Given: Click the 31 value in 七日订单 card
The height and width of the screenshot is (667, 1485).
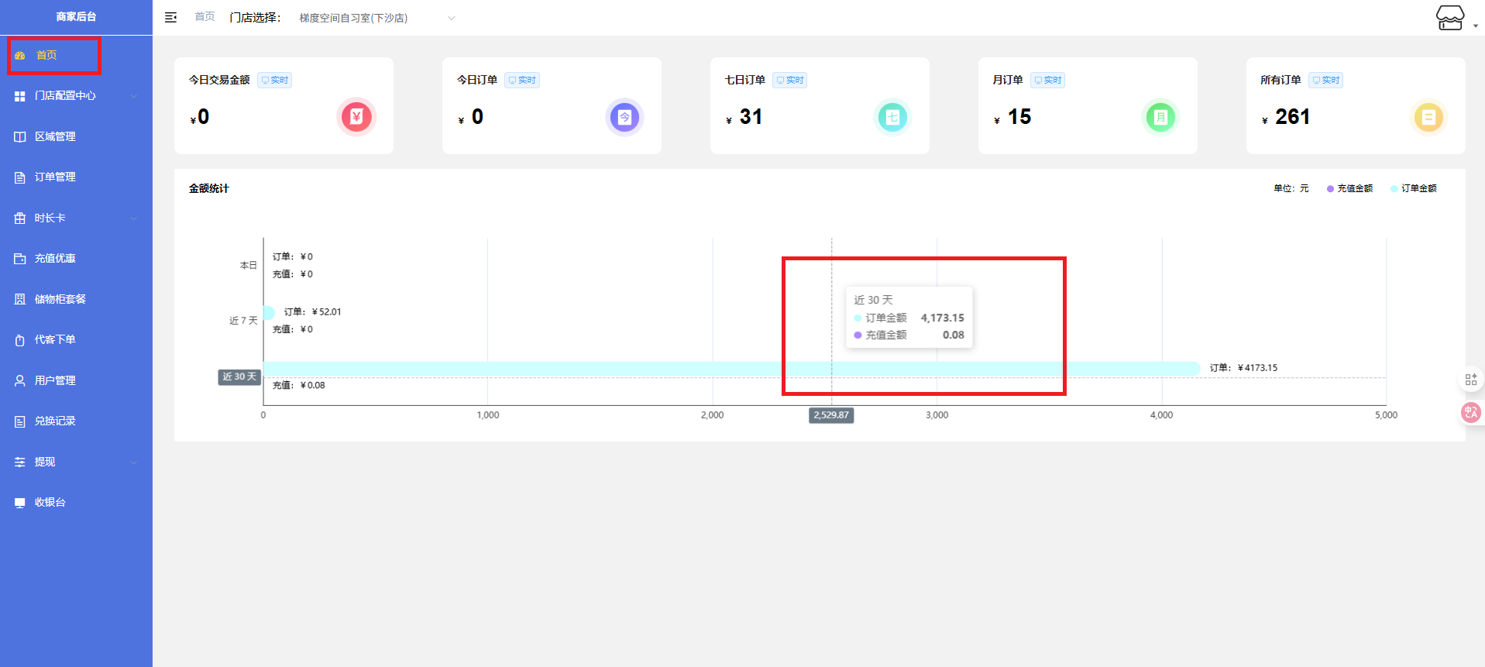Looking at the screenshot, I should [x=751, y=117].
